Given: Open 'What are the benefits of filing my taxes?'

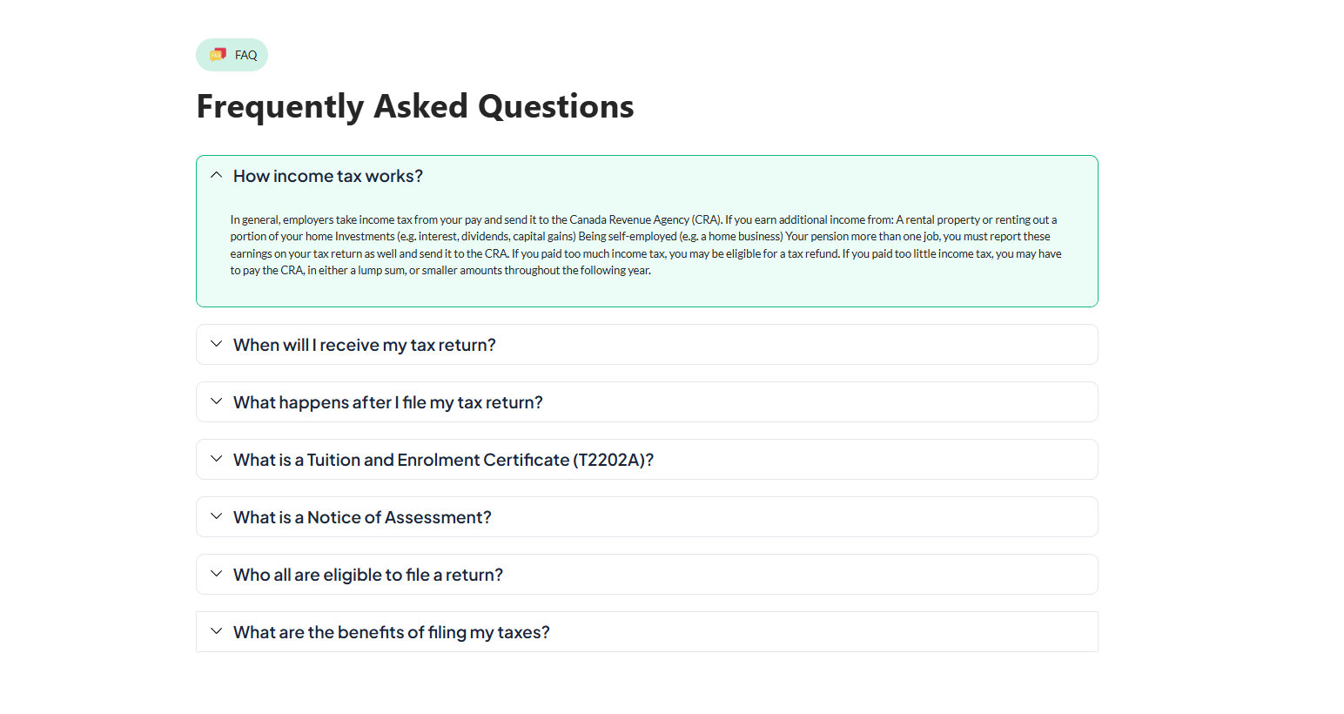Looking at the screenshot, I should click(392, 632).
